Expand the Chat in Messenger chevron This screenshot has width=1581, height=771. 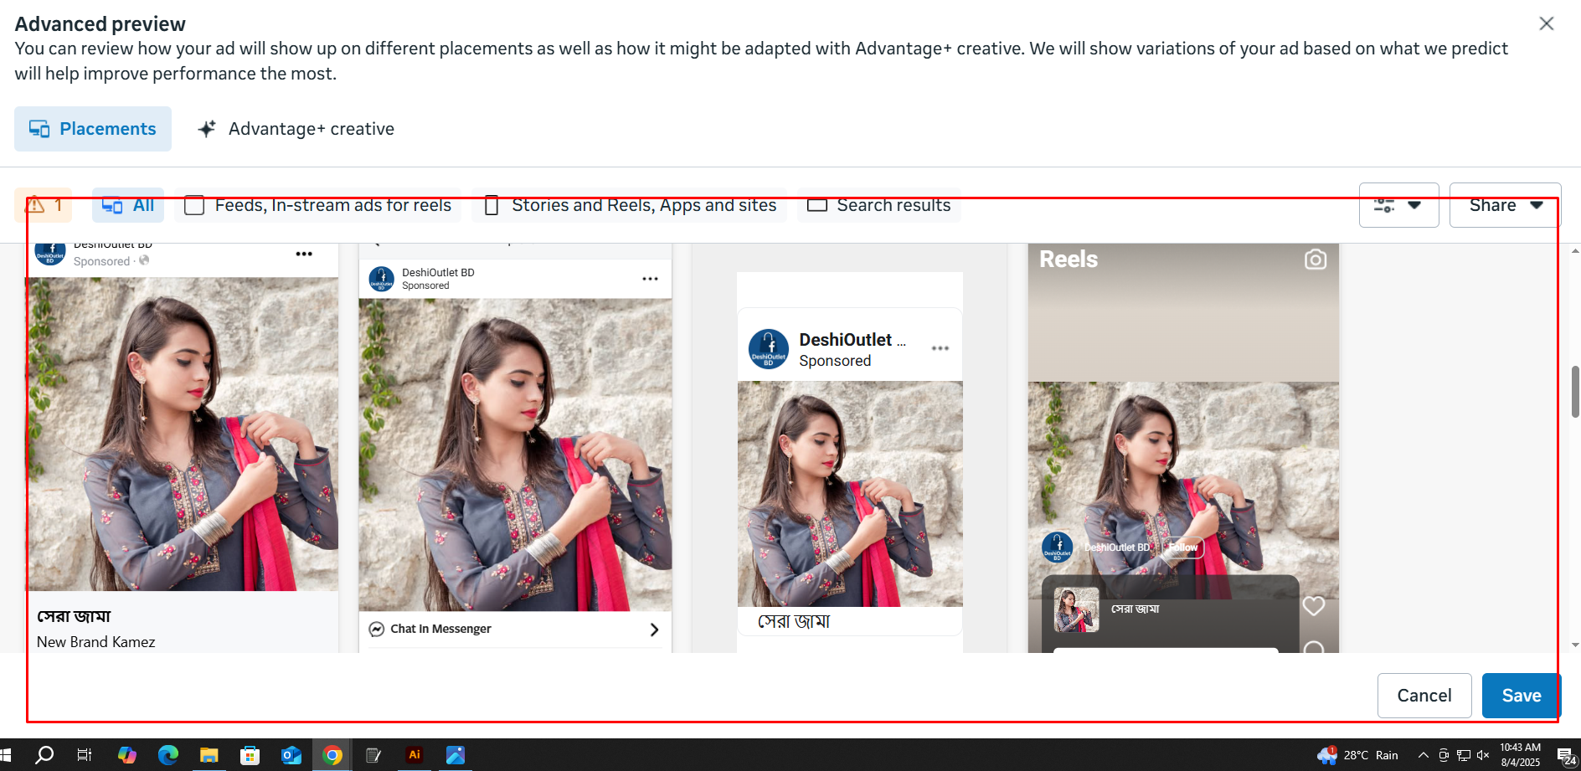tap(654, 630)
